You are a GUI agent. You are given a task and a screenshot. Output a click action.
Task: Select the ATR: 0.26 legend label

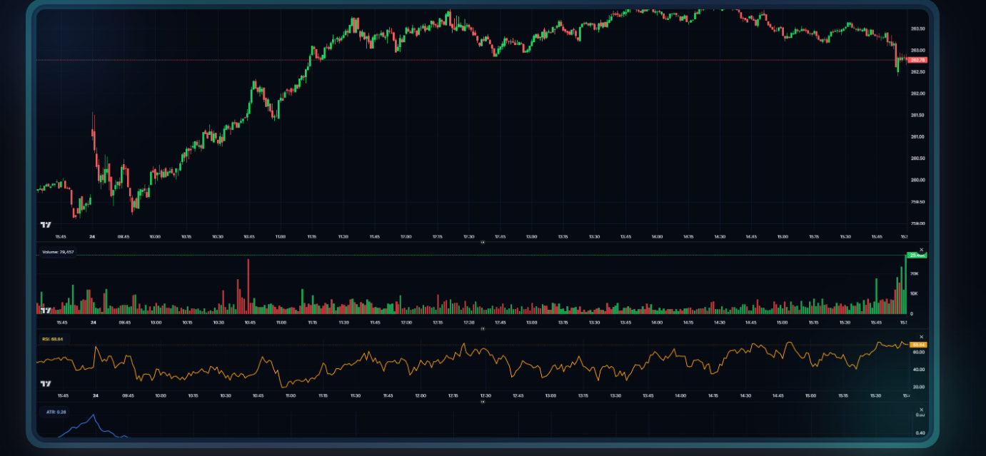(54, 412)
